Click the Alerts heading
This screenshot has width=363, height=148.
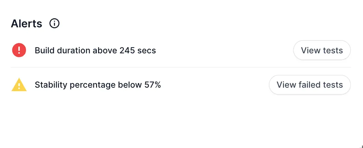pyautogui.click(x=27, y=24)
